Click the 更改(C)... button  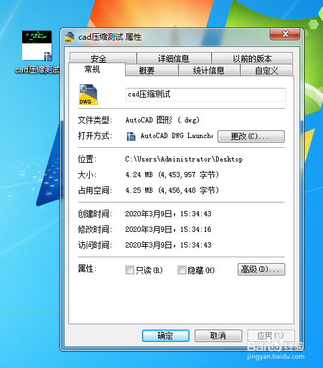click(251, 136)
